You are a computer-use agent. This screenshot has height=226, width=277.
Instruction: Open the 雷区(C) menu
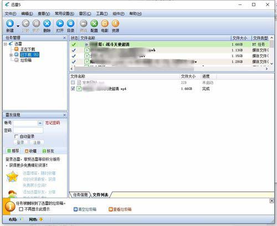point(85,14)
